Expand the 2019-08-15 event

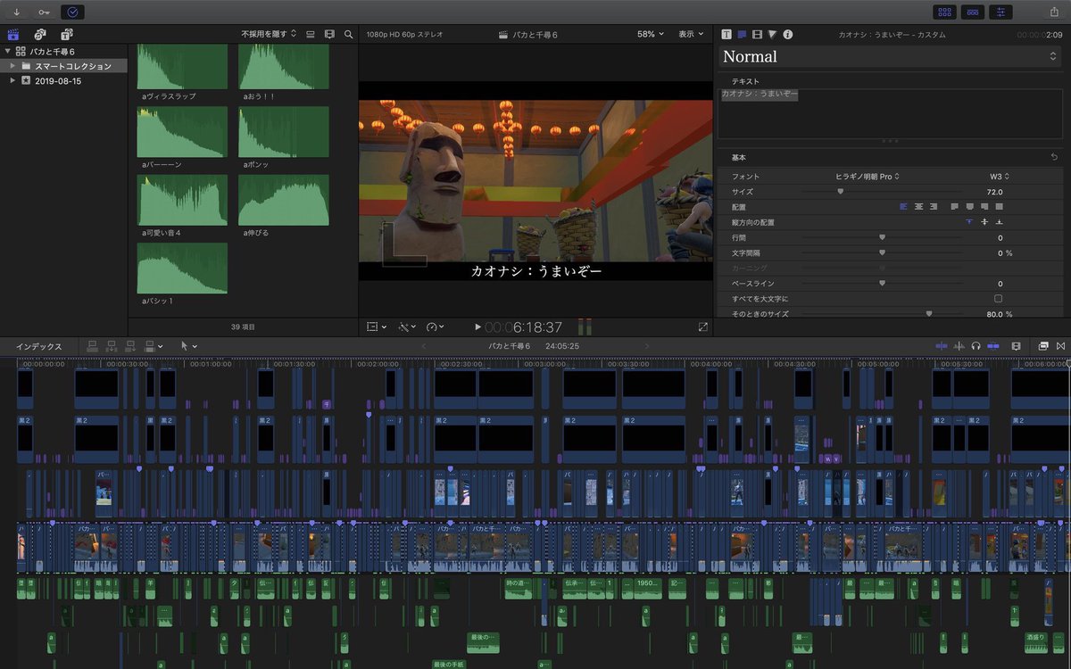pos(12,80)
